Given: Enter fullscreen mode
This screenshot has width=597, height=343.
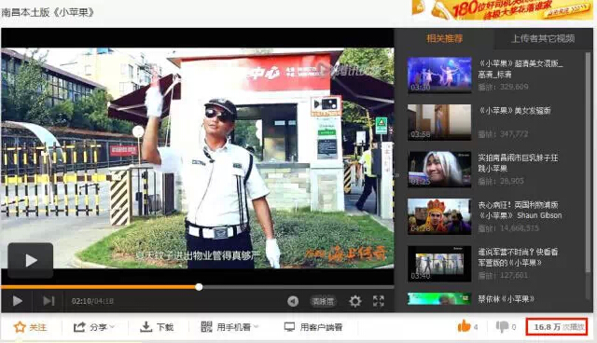Looking at the screenshot, I should (x=379, y=301).
